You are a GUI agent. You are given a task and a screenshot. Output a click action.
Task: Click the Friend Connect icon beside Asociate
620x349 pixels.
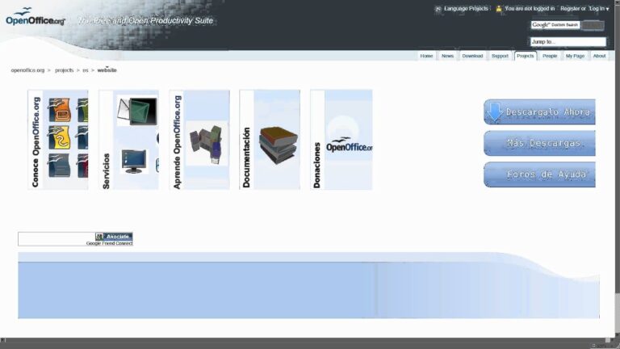click(99, 237)
